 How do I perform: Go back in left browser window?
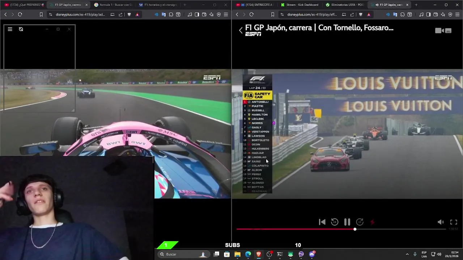point(5,14)
